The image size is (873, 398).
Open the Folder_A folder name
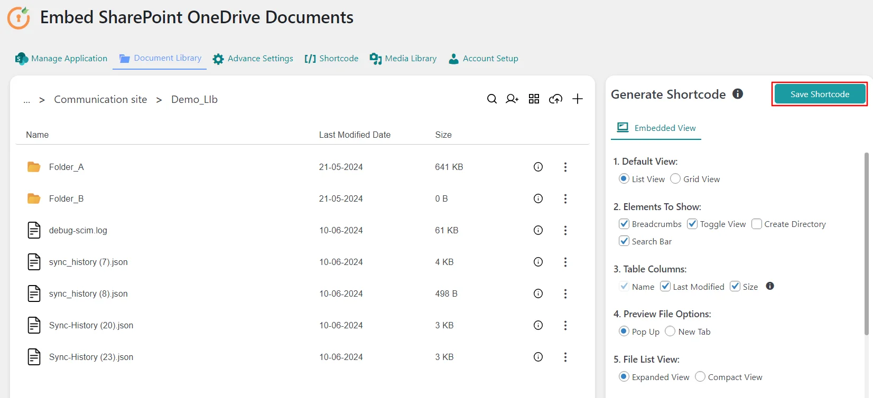(67, 167)
